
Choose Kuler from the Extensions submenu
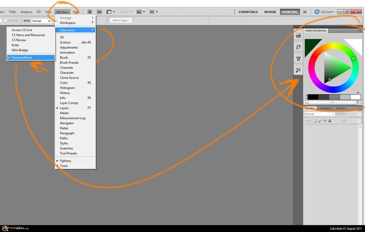pyautogui.click(x=31, y=45)
